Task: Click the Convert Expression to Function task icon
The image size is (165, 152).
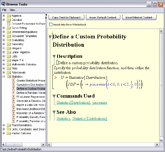Action: pos(9,24)
